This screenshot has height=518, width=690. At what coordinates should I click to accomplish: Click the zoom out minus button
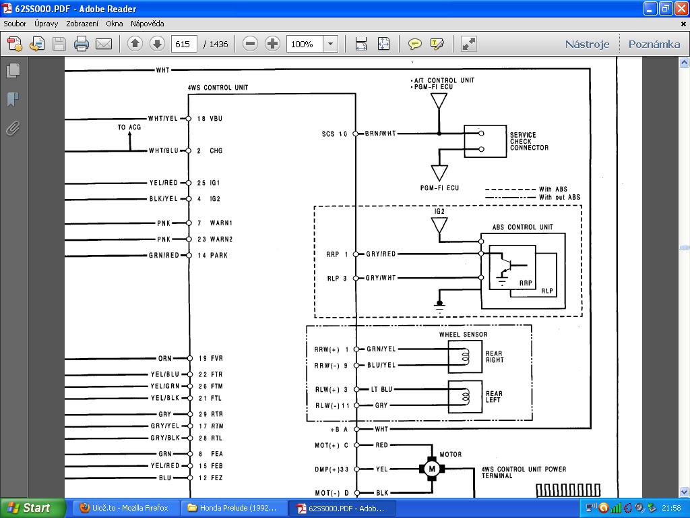(x=250, y=45)
